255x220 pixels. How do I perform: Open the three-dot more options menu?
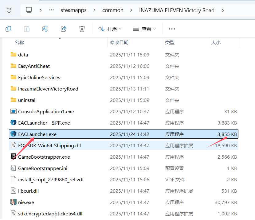[x=172, y=29]
